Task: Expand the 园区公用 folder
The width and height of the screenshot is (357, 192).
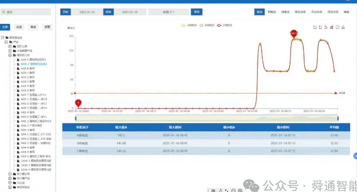Action: click(10, 47)
